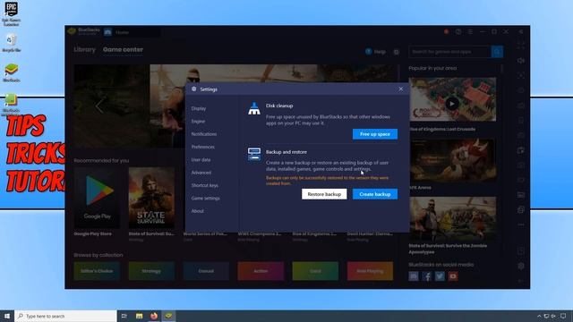Open Preferences settings section
The height and width of the screenshot is (322, 573).
(203, 147)
